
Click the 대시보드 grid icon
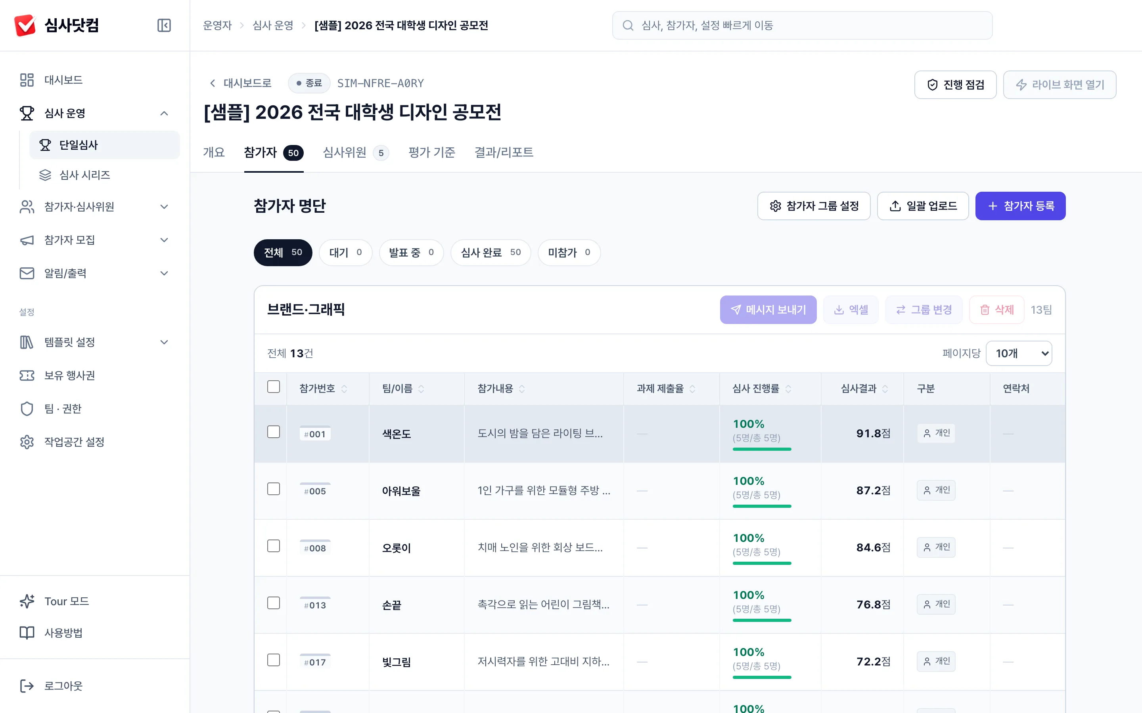tap(27, 80)
